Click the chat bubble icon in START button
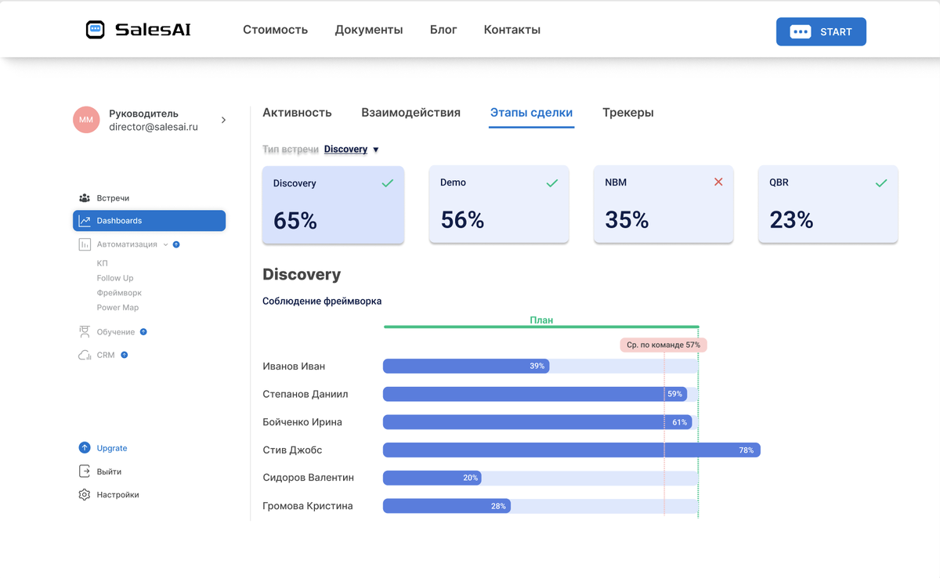Image resolution: width=940 pixels, height=578 pixels. tap(800, 32)
